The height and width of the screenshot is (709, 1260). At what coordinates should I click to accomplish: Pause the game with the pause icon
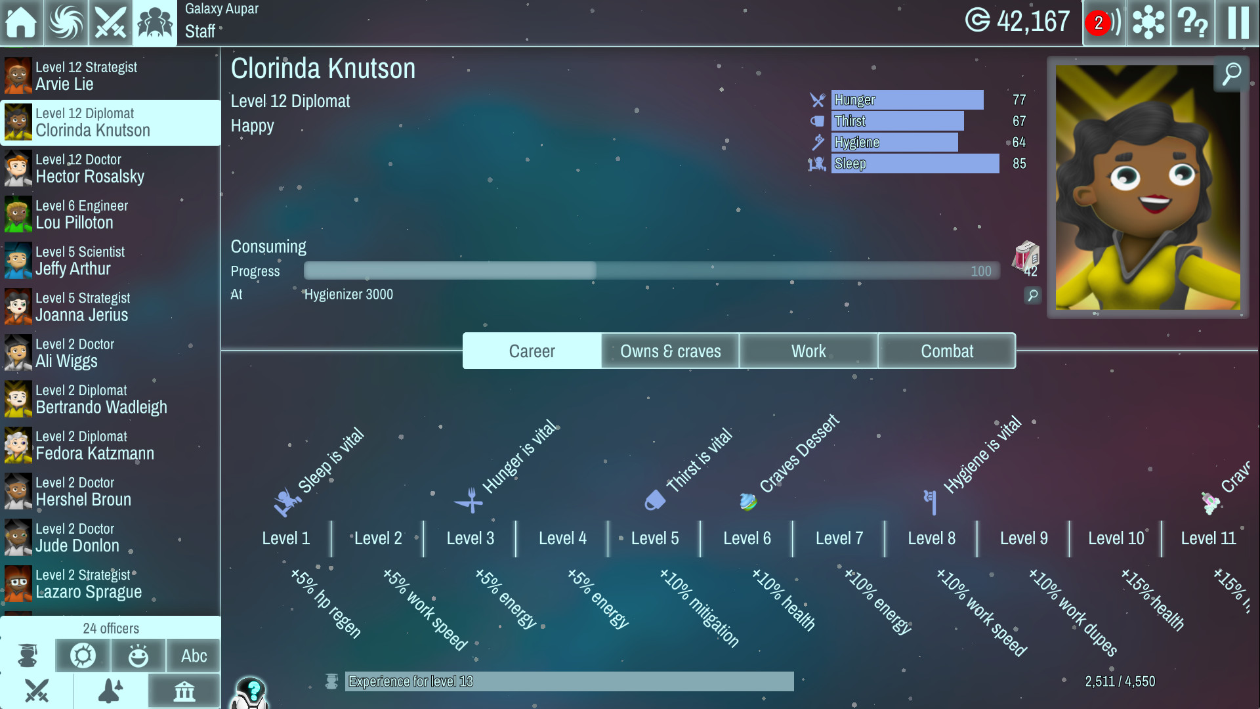(1236, 22)
